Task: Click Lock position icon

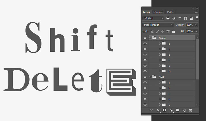Action: click(163, 32)
